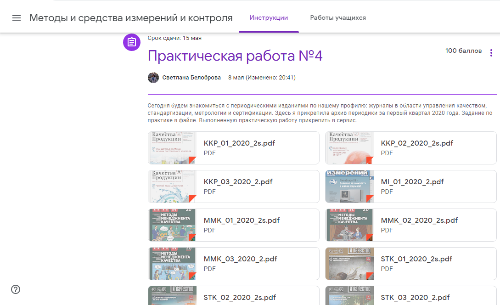Switch to the Инструкции tab
The height and width of the screenshot is (305, 500).
(269, 18)
